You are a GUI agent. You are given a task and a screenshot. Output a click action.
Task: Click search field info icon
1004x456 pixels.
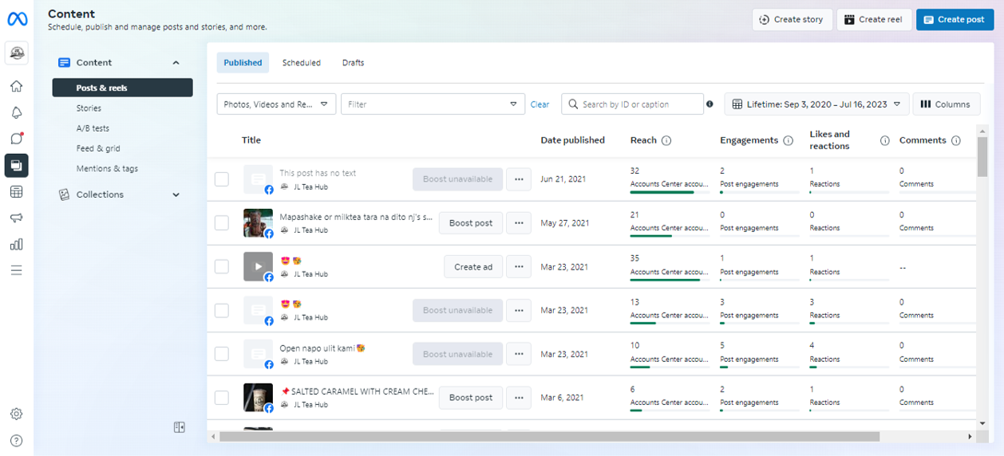[x=710, y=104]
